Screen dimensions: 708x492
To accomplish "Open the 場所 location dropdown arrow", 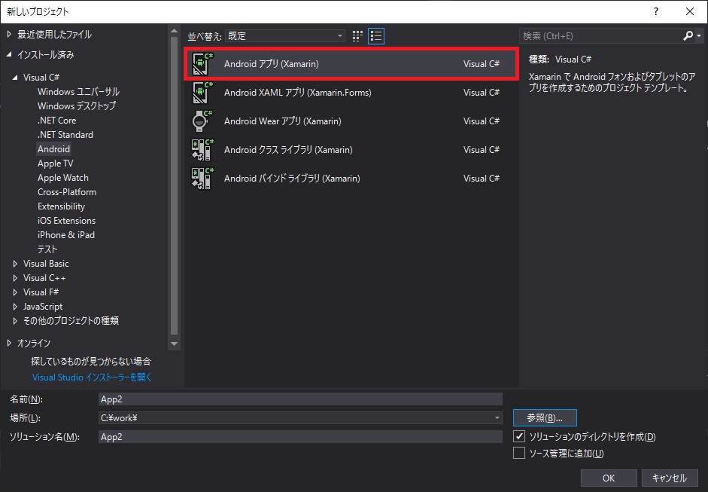I will click(497, 418).
